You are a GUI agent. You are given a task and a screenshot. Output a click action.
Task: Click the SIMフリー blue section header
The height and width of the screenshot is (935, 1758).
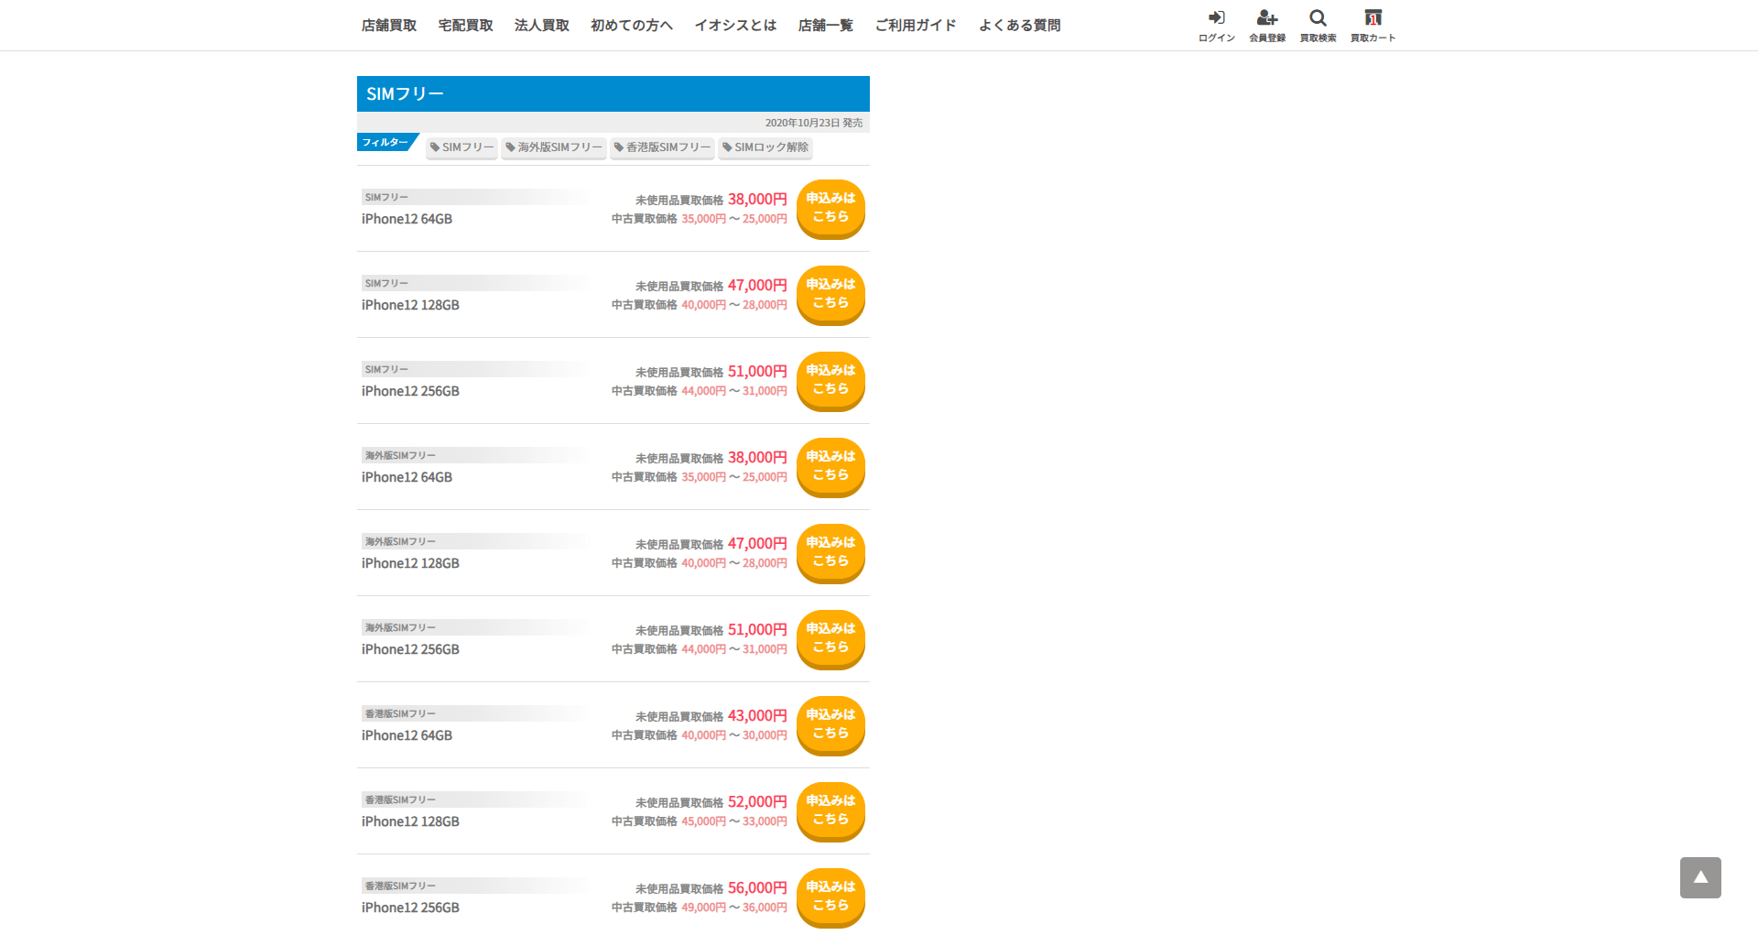click(x=613, y=94)
